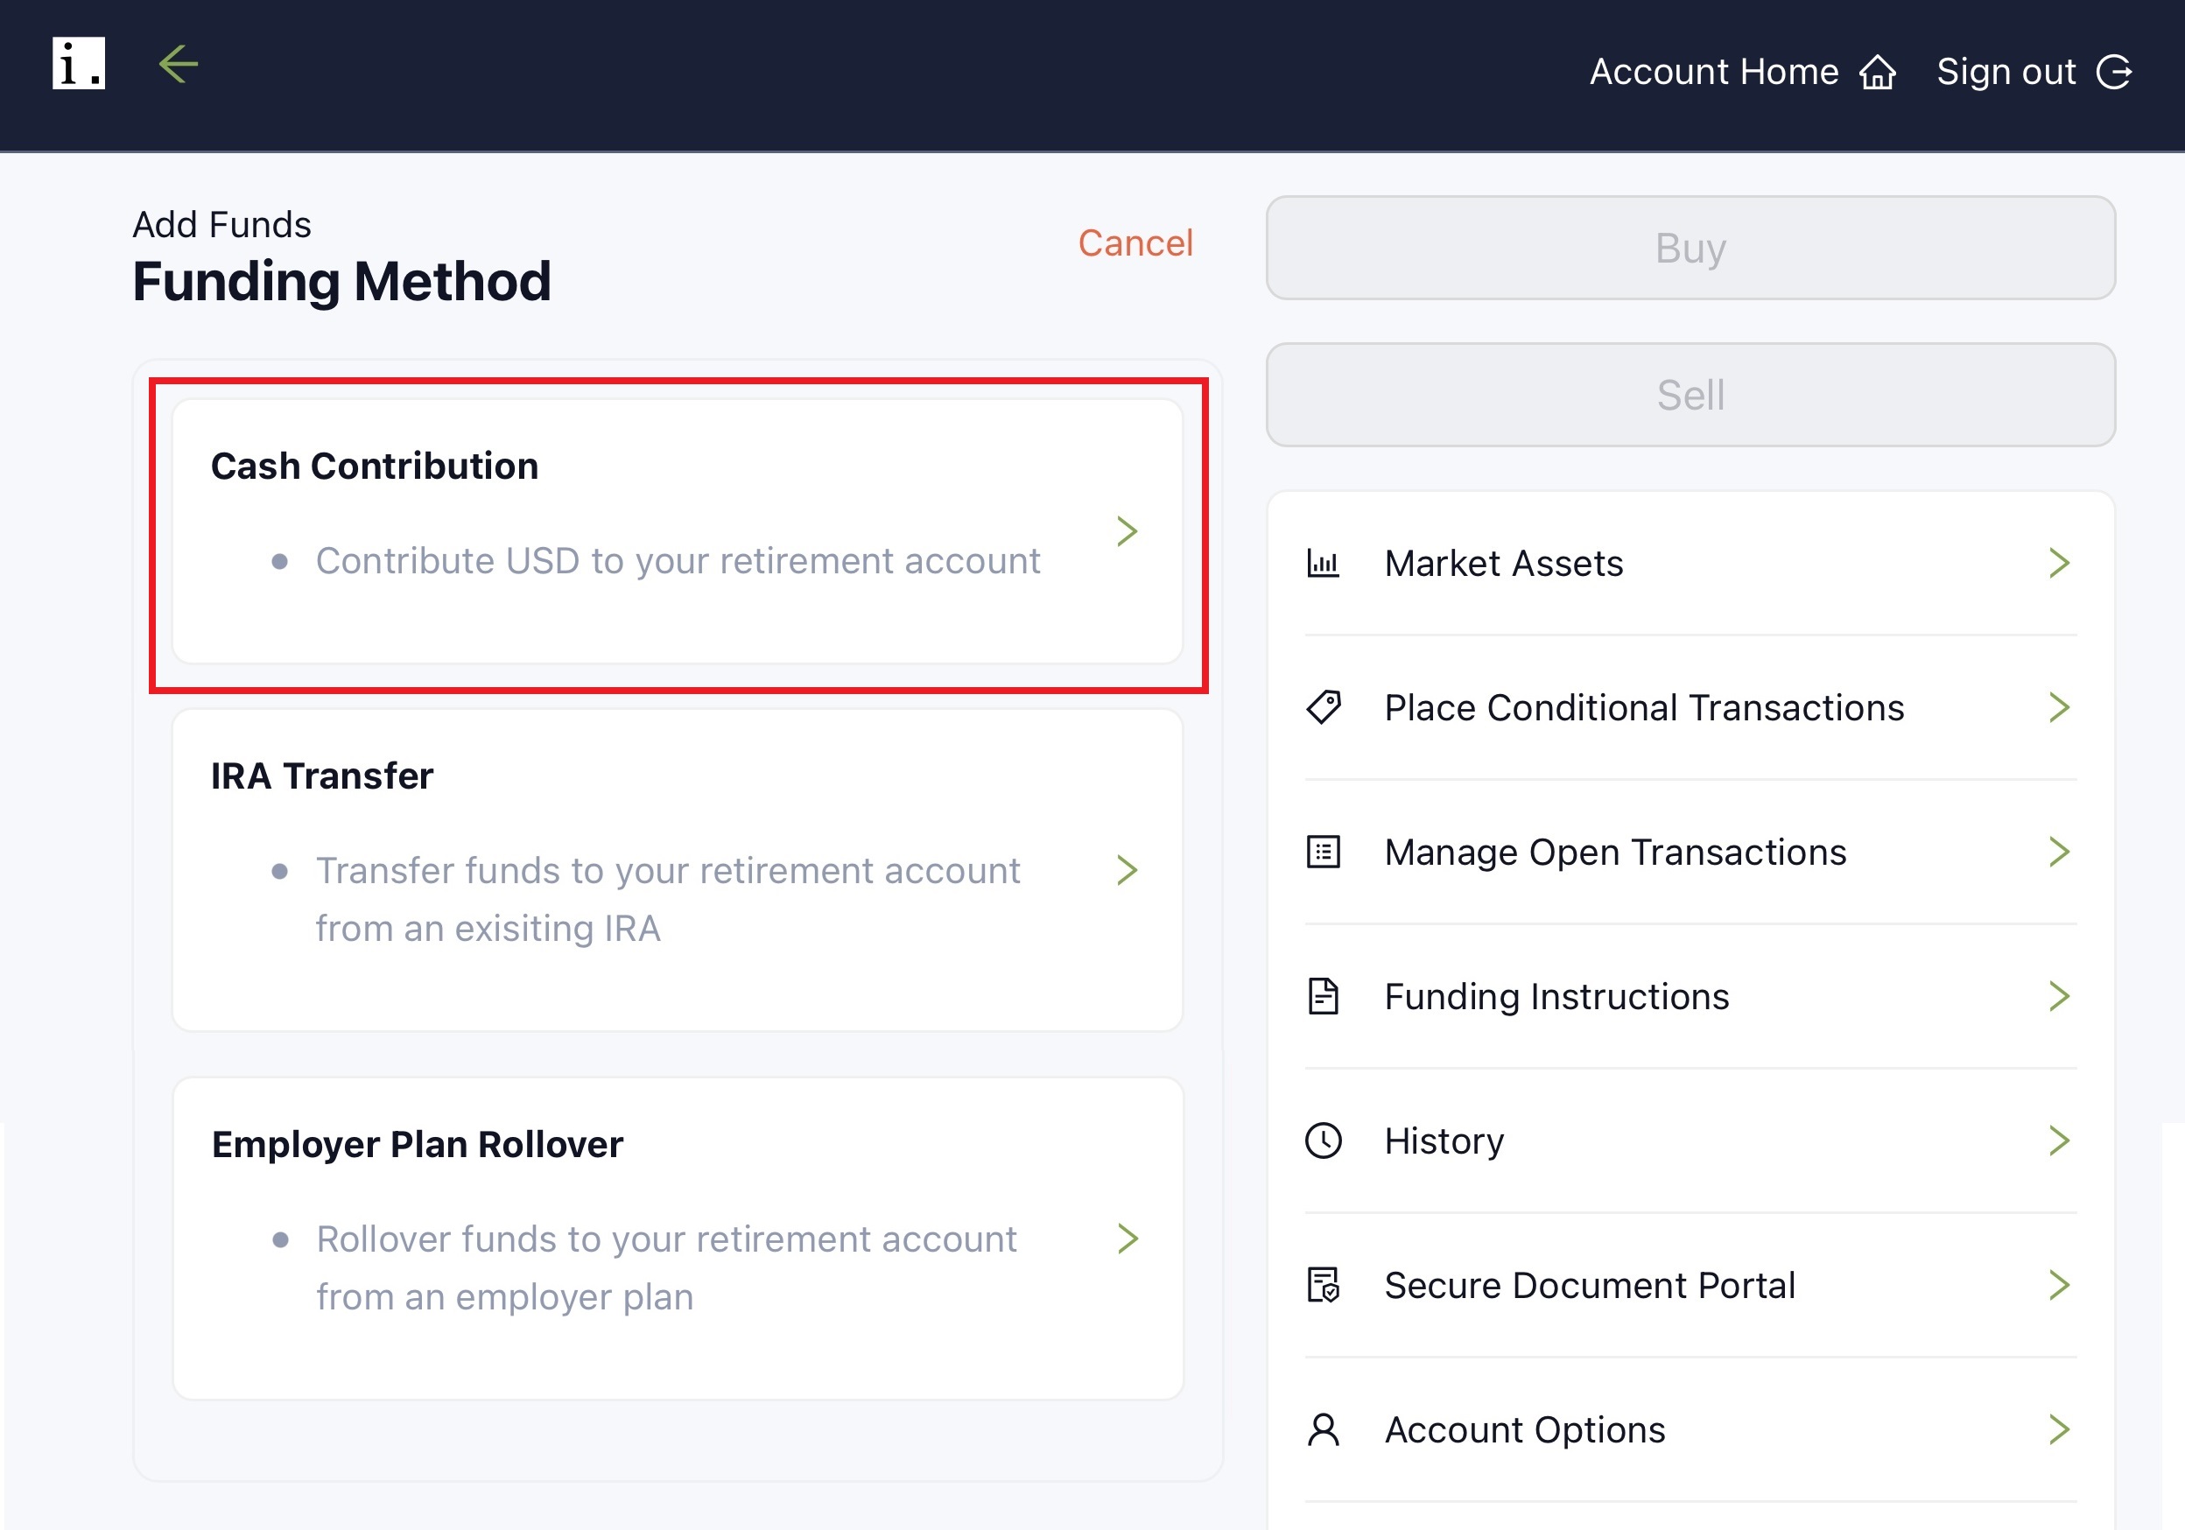Click the History clock icon
Viewport: 2185px width, 1530px height.
(1324, 1140)
